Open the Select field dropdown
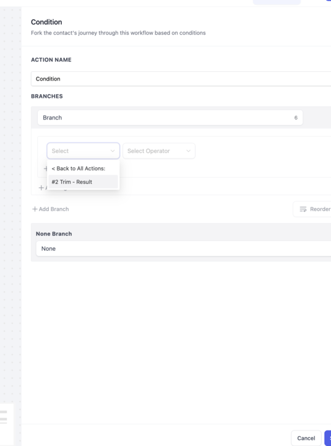The height and width of the screenshot is (446, 331). pos(84,151)
